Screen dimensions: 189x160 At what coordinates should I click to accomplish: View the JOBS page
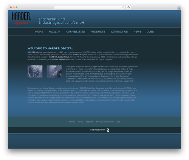(150, 32)
